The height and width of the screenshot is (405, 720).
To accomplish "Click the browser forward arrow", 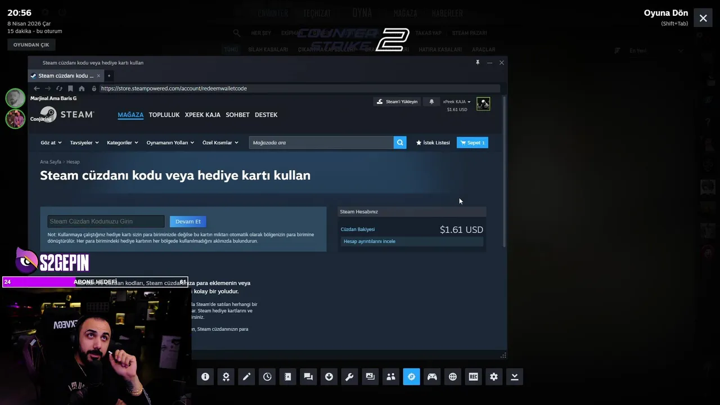I will point(48,88).
